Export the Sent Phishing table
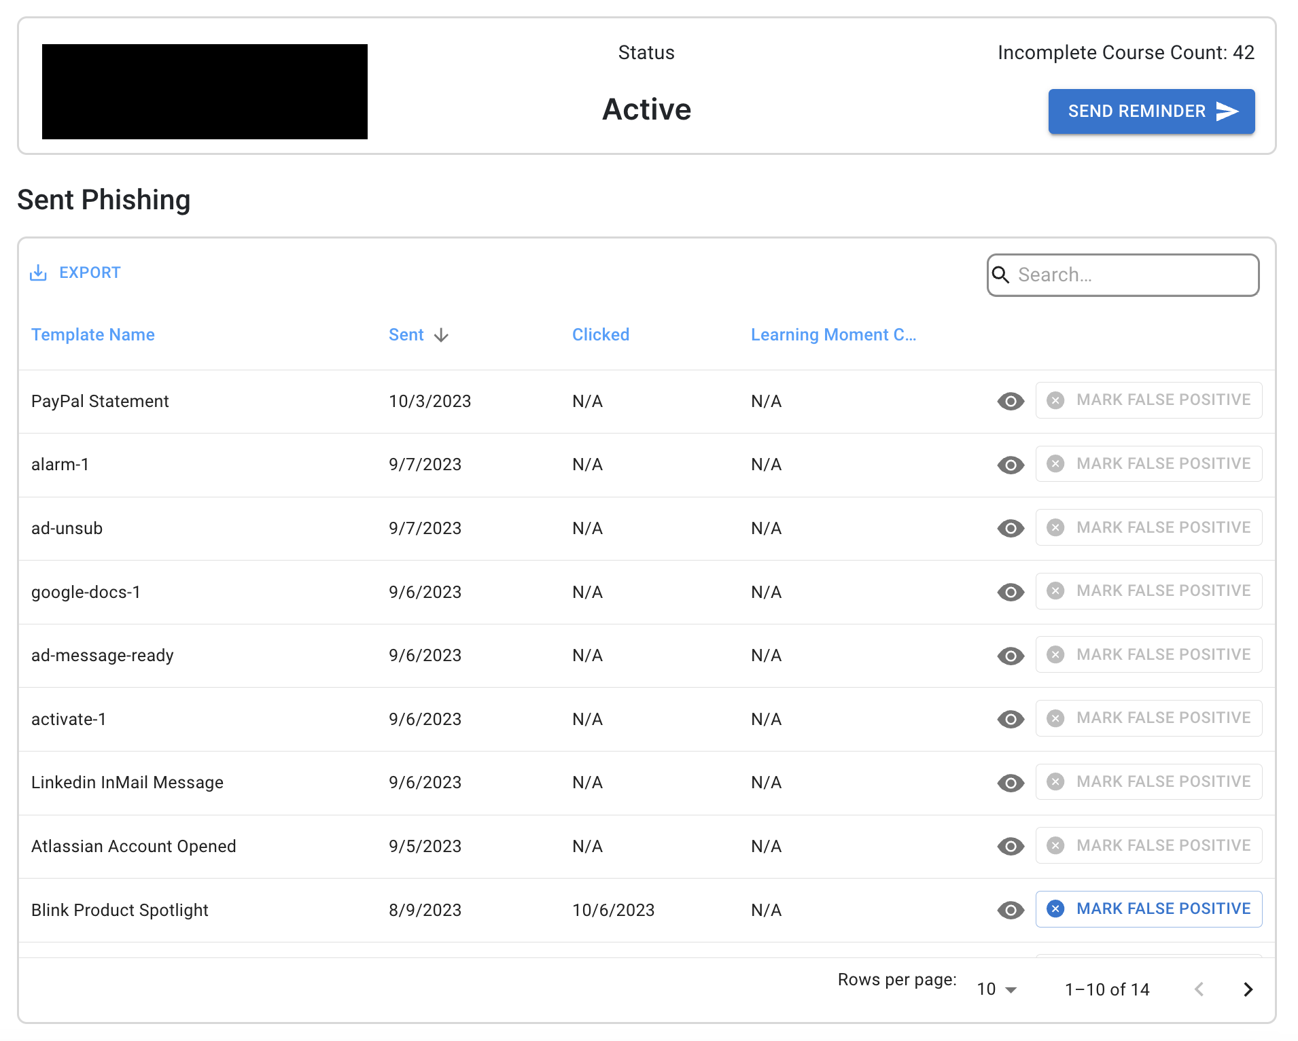The image size is (1298, 1041). pos(75,272)
